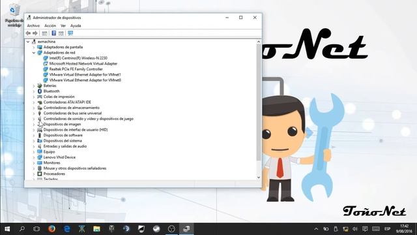Select Realtek PCIe FE Family Controller

pos(76,69)
